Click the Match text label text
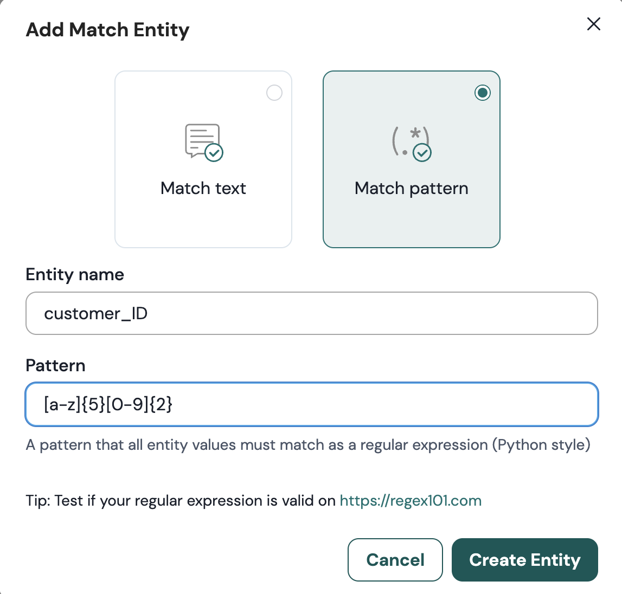622x594 pixels. 203,188
